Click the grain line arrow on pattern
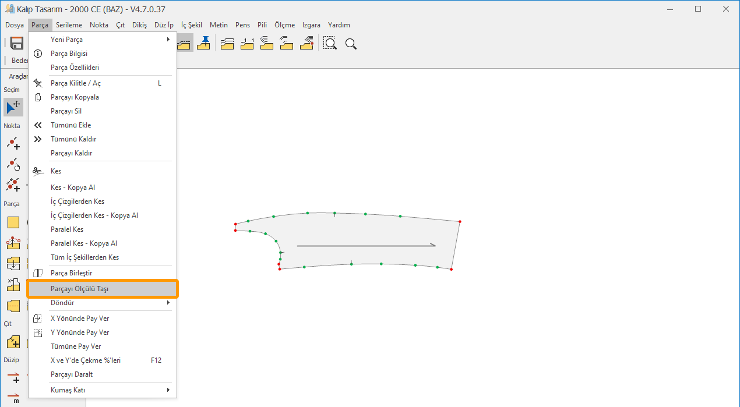Image resolution: width=740 pixels, height=407 pixels. tap(366, 246)
